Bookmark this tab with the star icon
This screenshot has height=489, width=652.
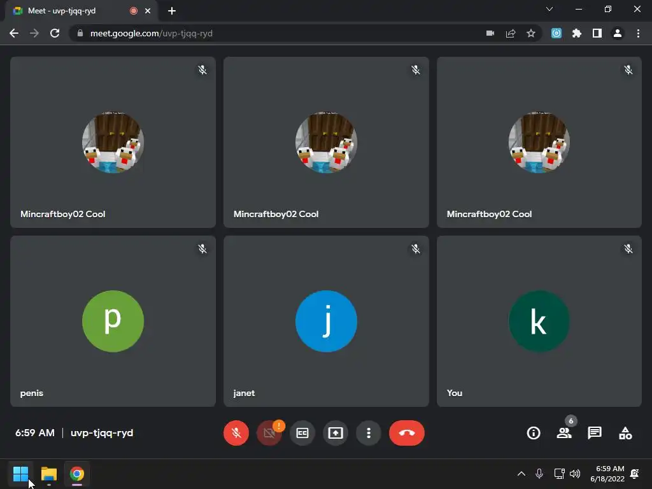[x=531, y=33]
